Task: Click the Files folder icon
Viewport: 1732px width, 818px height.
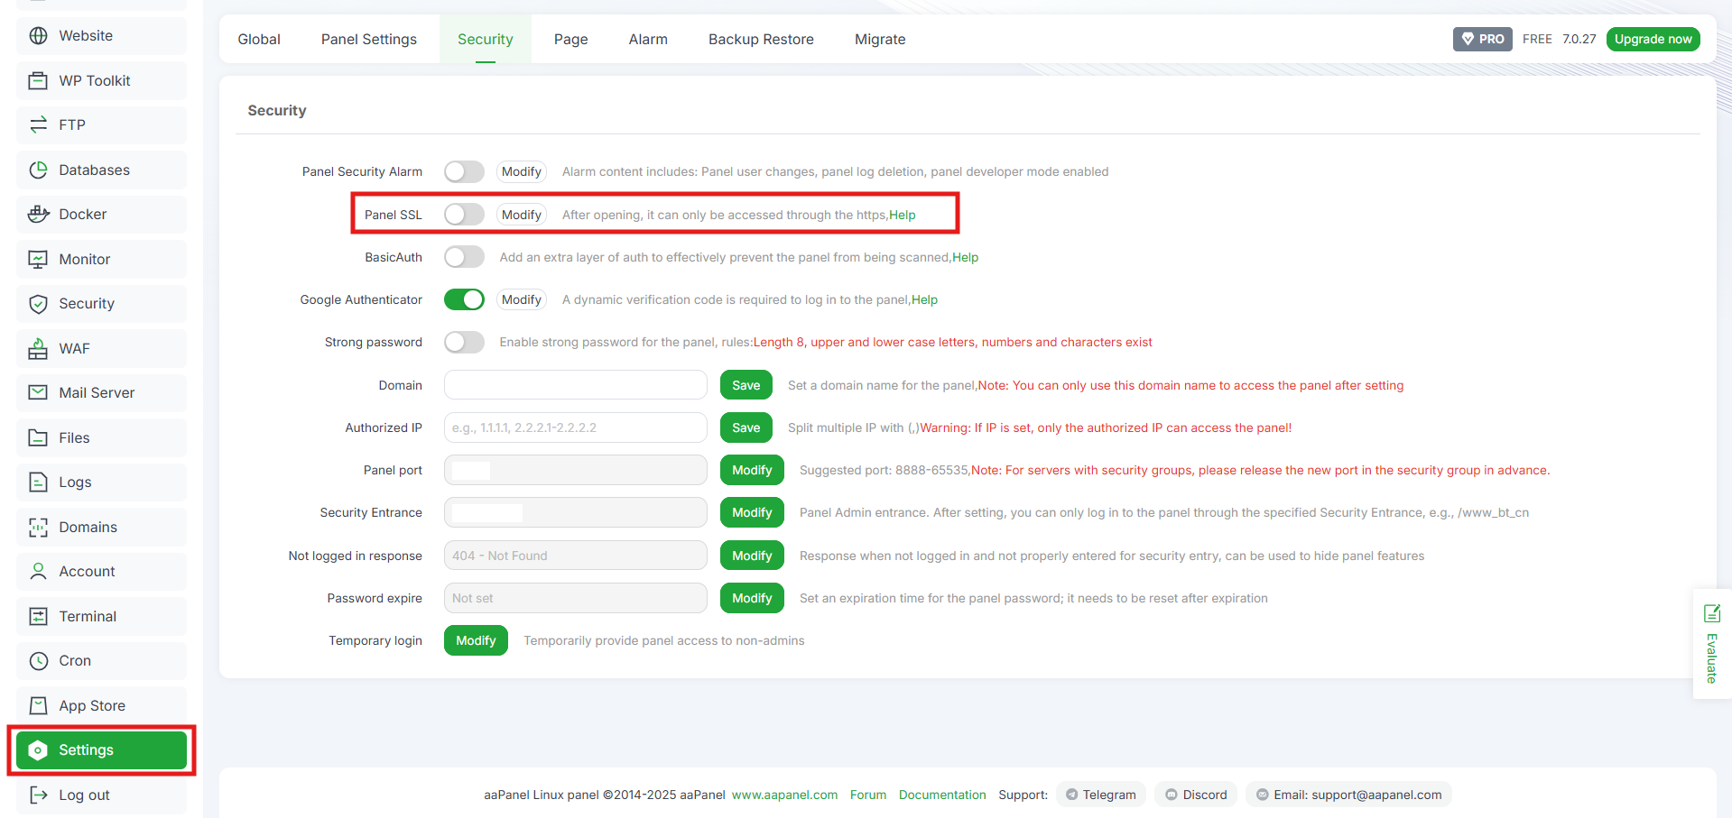Action: click(x=38, y=437)
